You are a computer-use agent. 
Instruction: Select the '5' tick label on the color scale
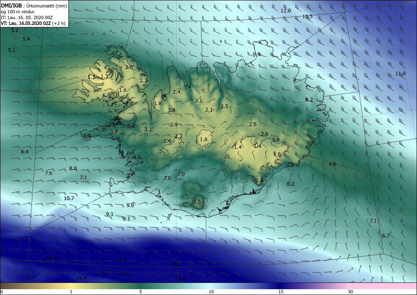(141, 292)
